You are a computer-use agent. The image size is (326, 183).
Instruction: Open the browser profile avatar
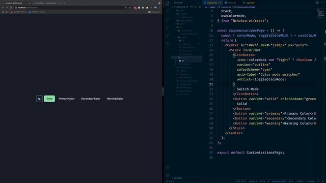[155, 8]
